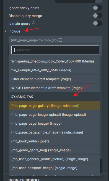
Task: Select {mb_page_page_image_upload} (image_upload) tag
Action: click(x=54, y=115)
